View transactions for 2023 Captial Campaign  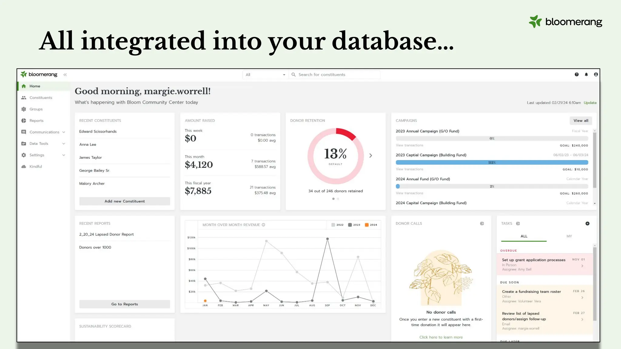(409, 169)
